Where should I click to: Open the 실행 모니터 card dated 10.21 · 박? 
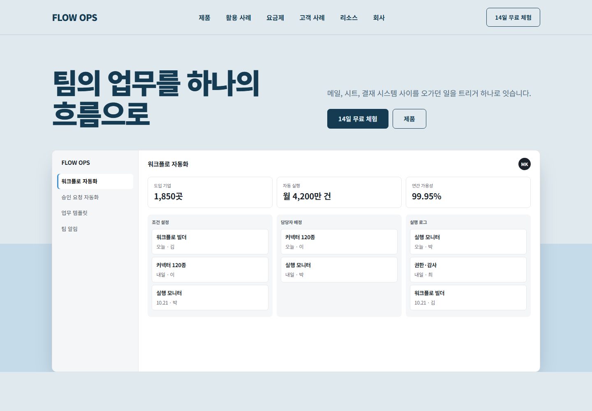tap(210, 298)
